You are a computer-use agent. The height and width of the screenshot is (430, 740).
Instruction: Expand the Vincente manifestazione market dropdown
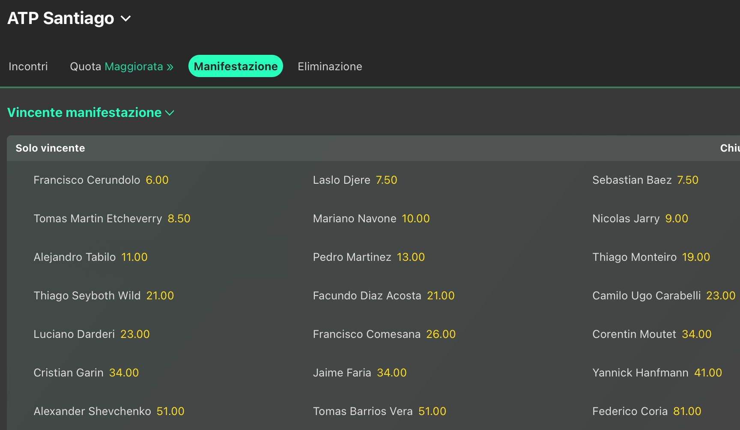coord(170,113)
